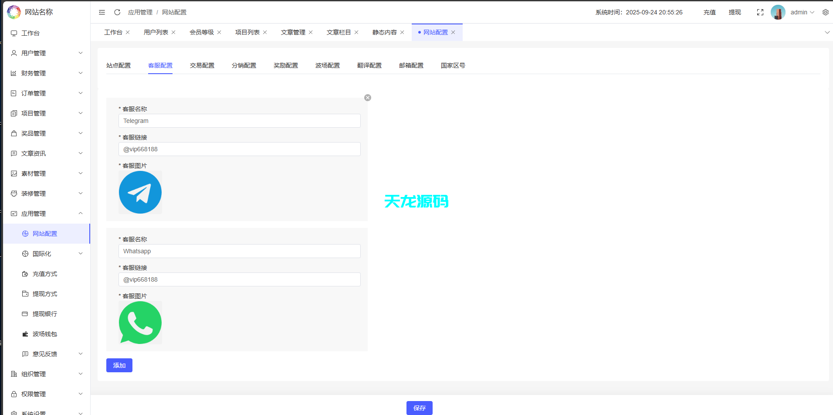Open the 充值 link in the top bar

(709, 12)
